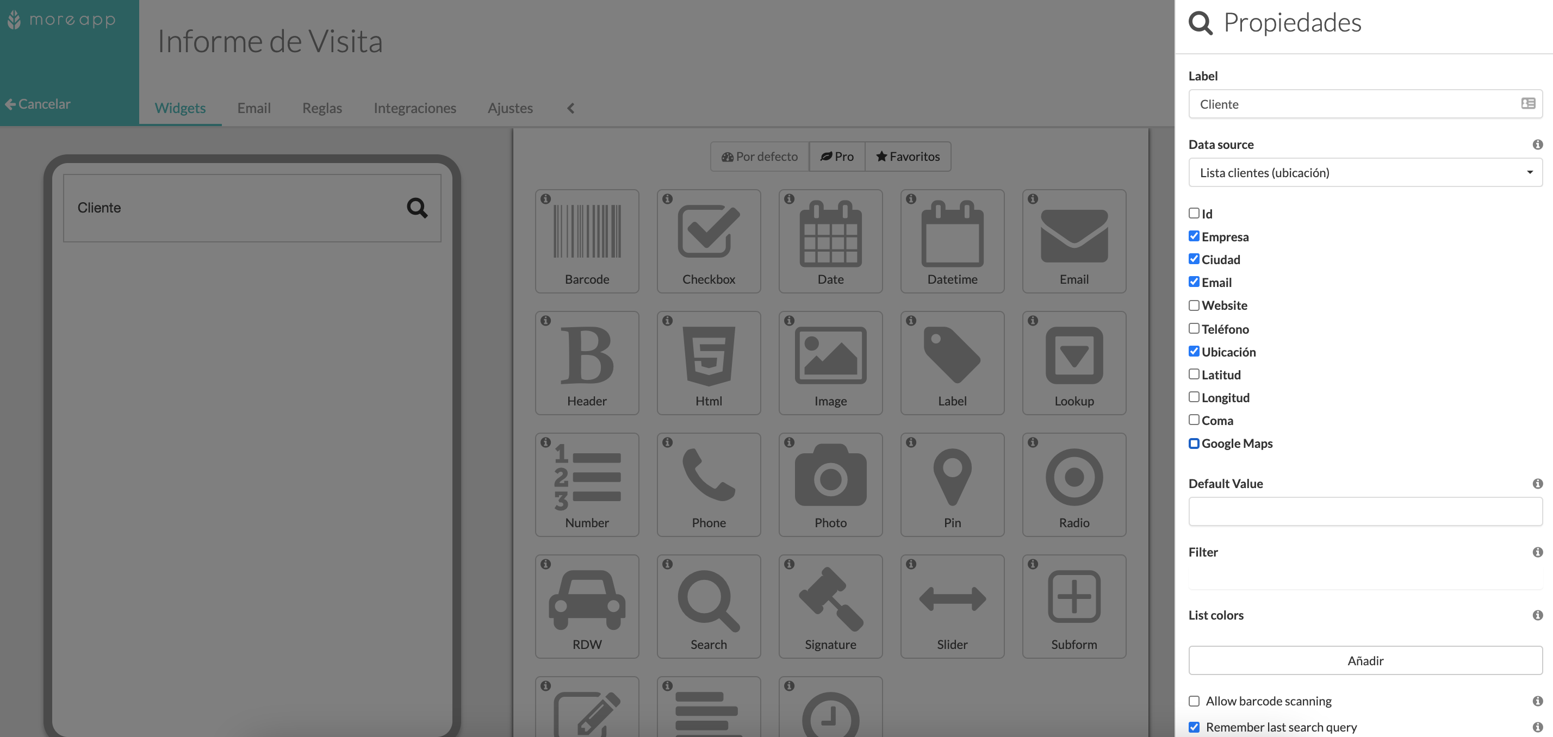This screenshot has height=737, width=1553.
Task: Toggle the Empresa checkbox on
Action: pyautogui.click(x=1194, y=236)
